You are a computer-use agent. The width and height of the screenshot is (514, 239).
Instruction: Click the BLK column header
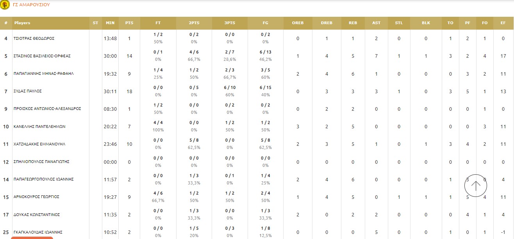point(426,23)
